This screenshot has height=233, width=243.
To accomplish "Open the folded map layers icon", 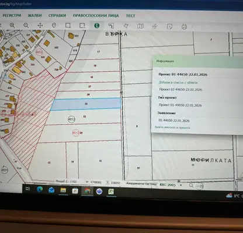I will click(x=140, y=26).
